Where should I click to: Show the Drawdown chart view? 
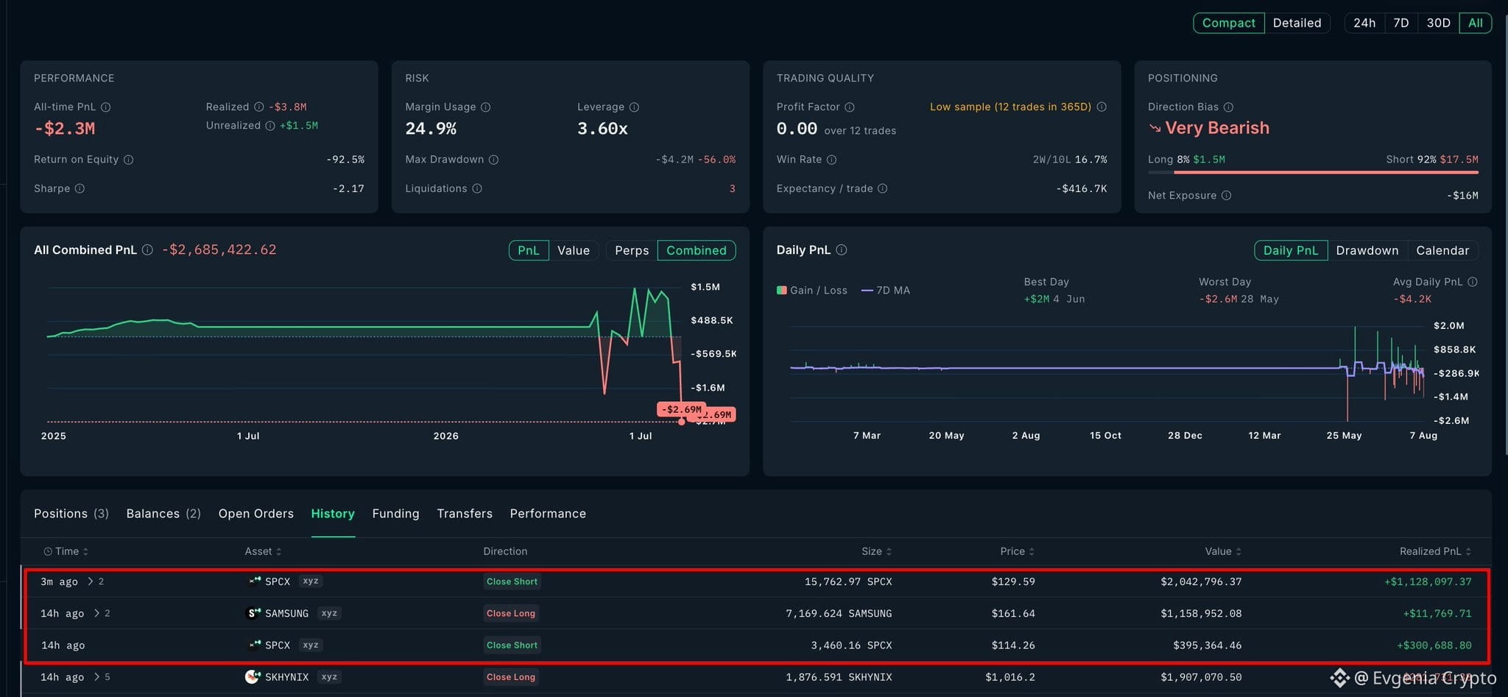pyautogui.click(x=1367, y=250)
